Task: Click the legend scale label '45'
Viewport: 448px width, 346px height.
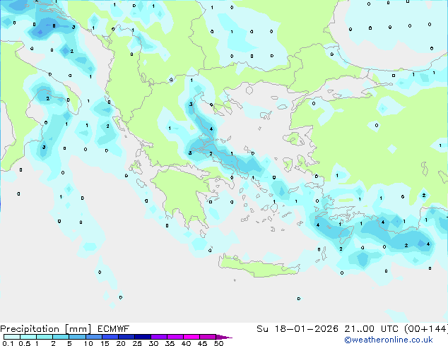Action: 203,343
